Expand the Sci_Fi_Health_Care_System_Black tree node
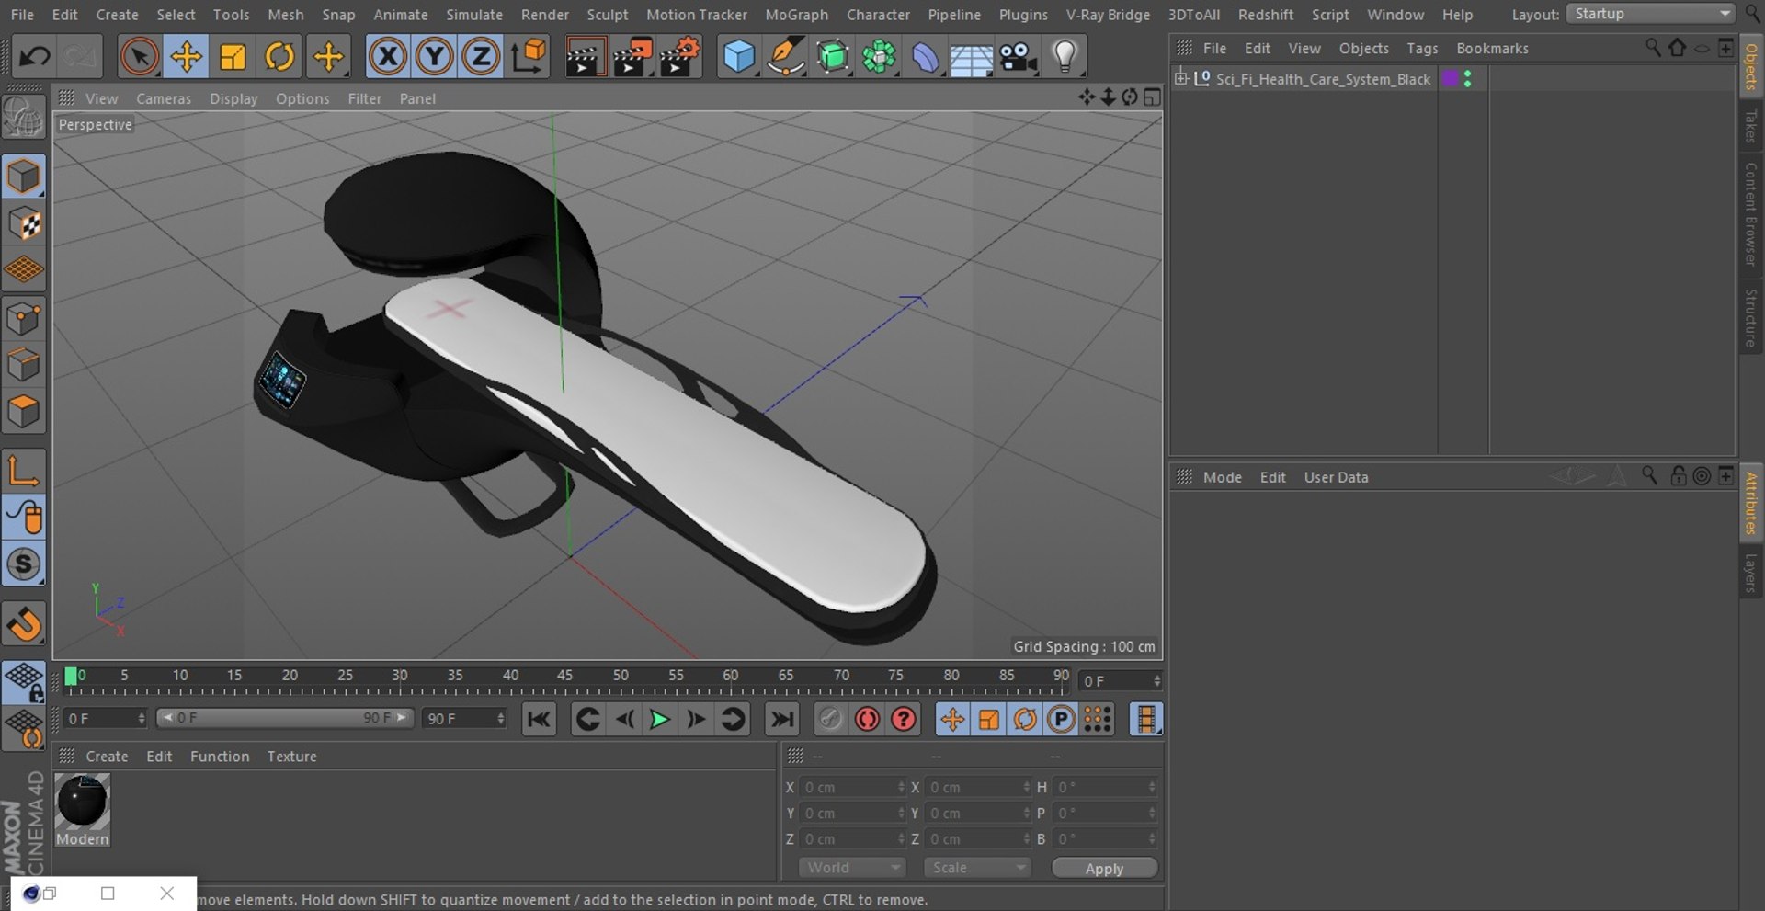This screenshot has height=911, width=1765. coord(1180,78)
